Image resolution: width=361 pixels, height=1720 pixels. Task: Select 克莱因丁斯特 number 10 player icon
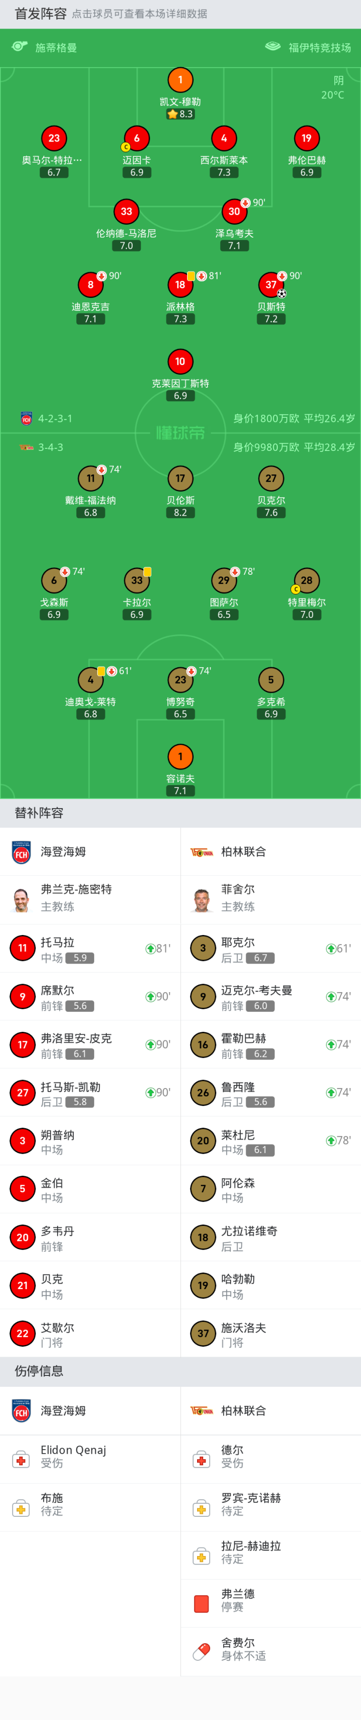180,361
